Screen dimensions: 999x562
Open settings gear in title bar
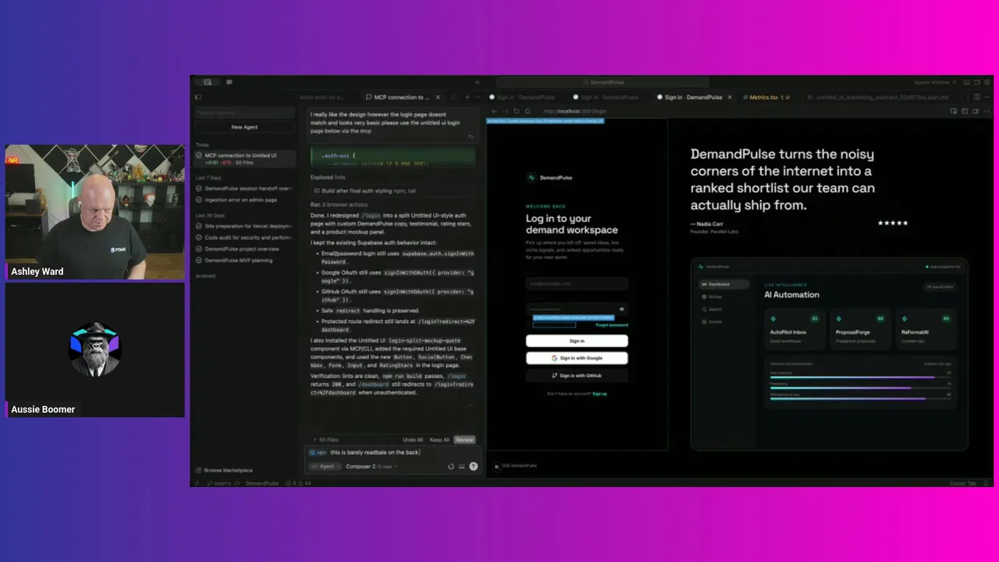[987, 82]
